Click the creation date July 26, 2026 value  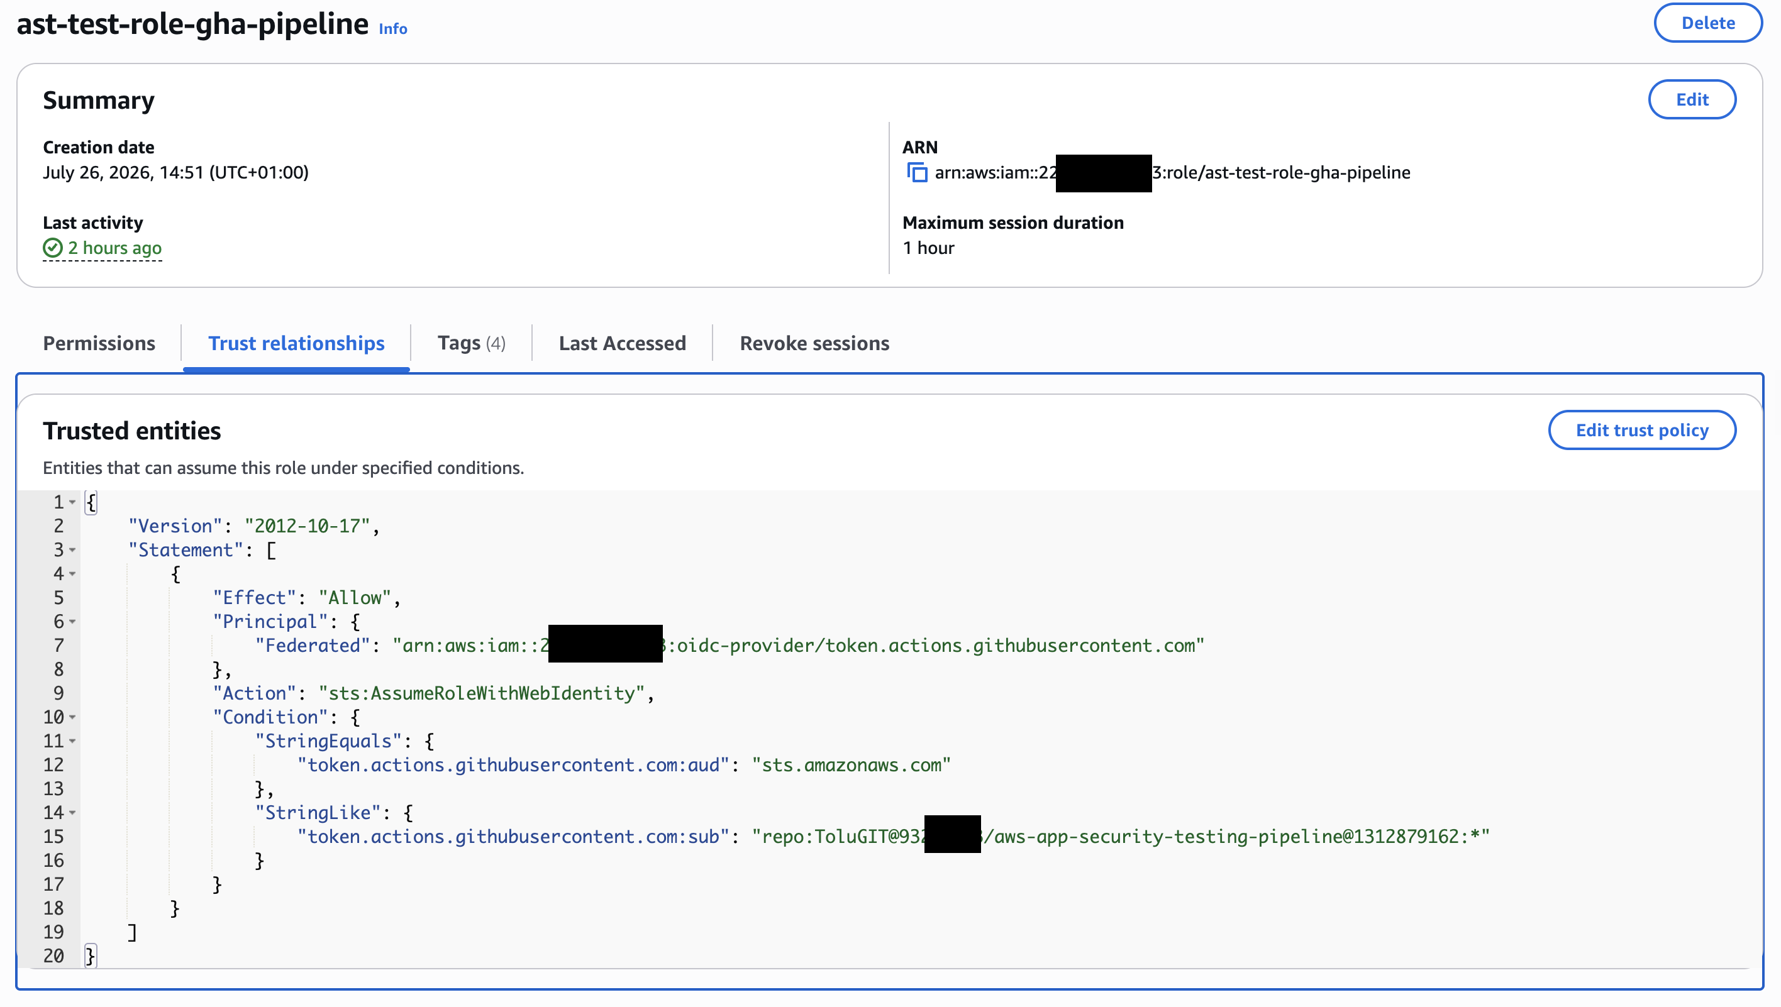coord(175,172)
